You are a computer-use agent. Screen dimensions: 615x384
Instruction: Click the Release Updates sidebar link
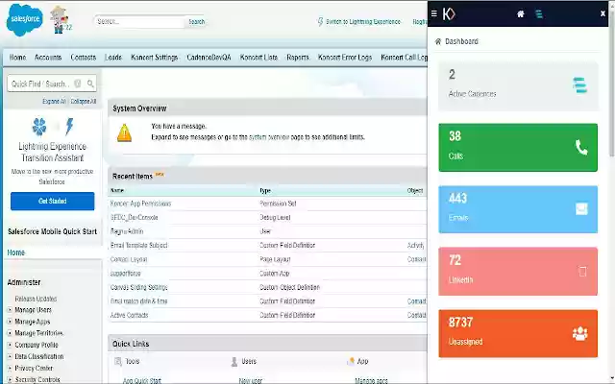36,299
